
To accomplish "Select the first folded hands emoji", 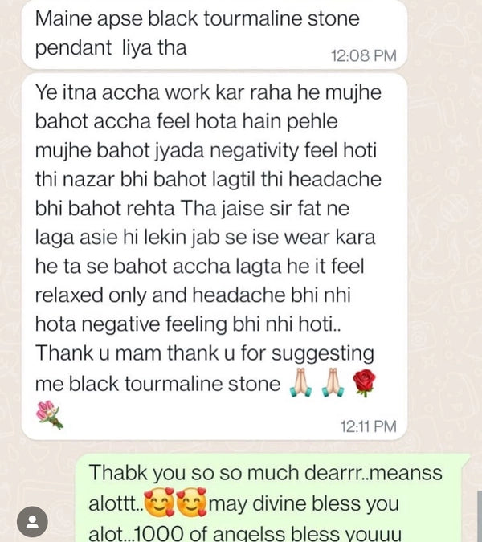I will (300, 383).
